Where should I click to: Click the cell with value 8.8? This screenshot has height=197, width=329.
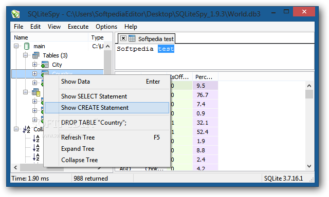pyautogui.click(x=205, y=150)
